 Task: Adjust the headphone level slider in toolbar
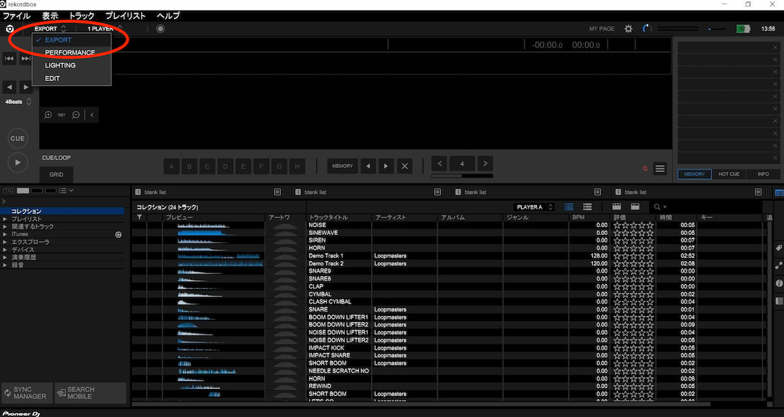(717, 29)
